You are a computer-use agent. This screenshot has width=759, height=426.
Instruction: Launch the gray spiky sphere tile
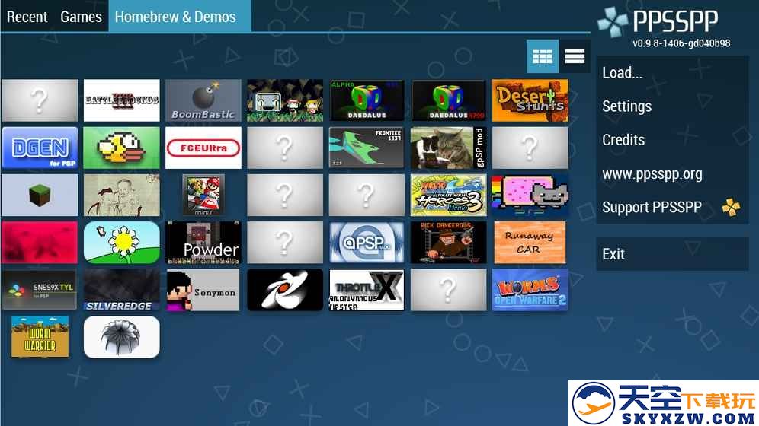(x=121, y=337)
